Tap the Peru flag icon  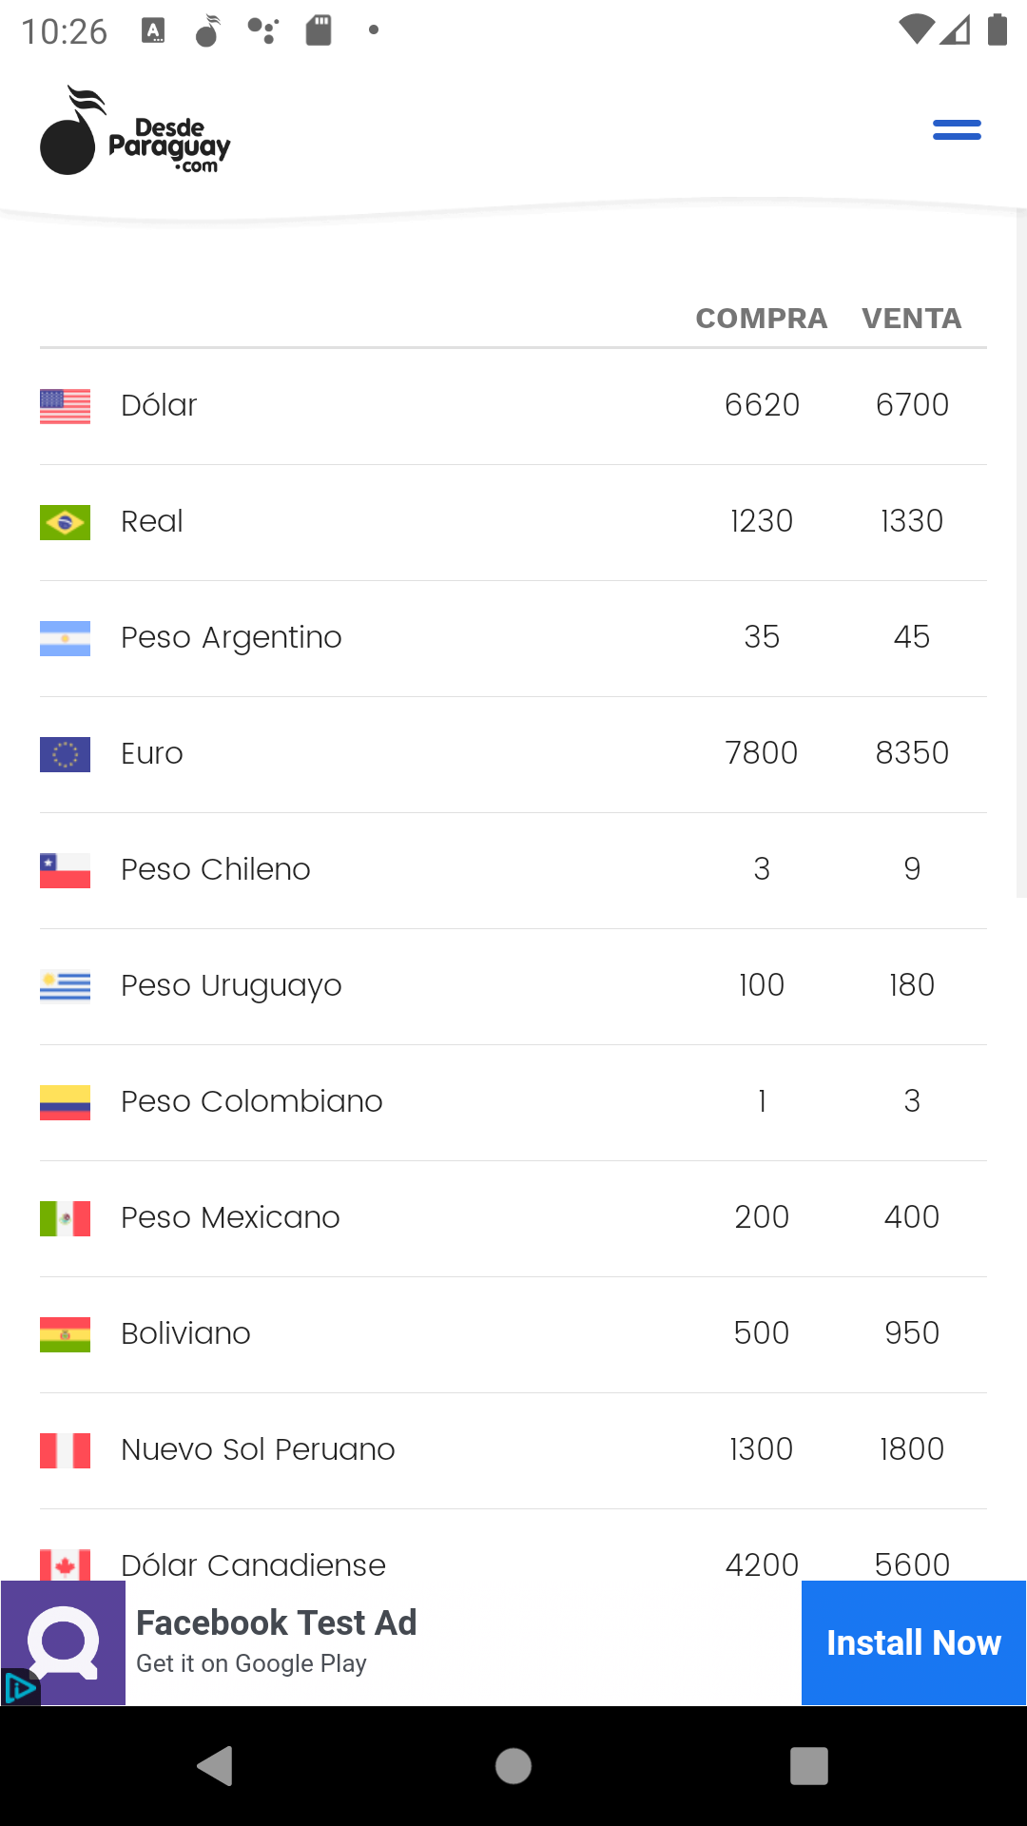click(x=65, y=1450)
